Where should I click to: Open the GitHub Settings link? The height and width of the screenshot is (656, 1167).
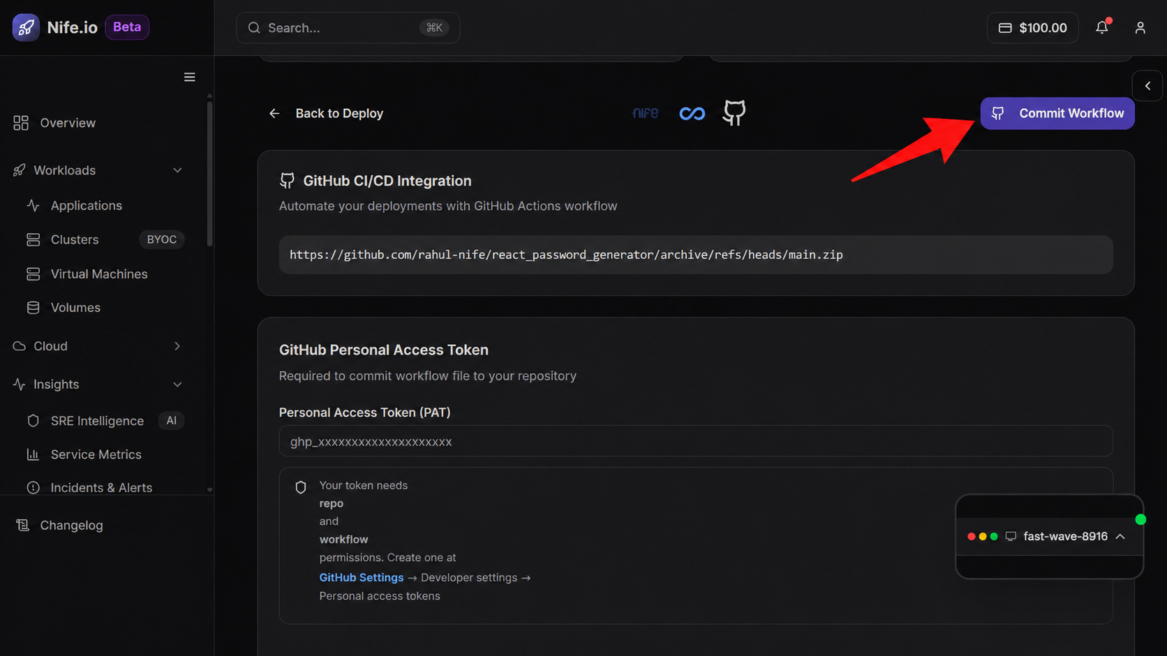(361, 577)
